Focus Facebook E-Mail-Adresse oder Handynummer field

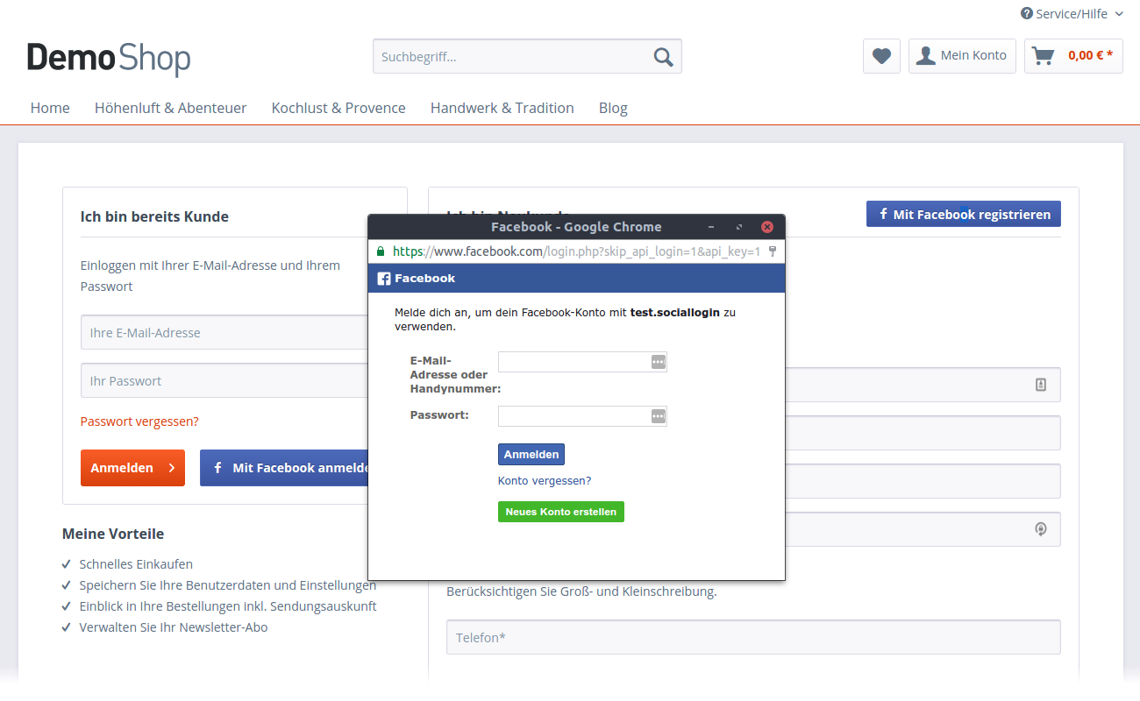point(582,362)
